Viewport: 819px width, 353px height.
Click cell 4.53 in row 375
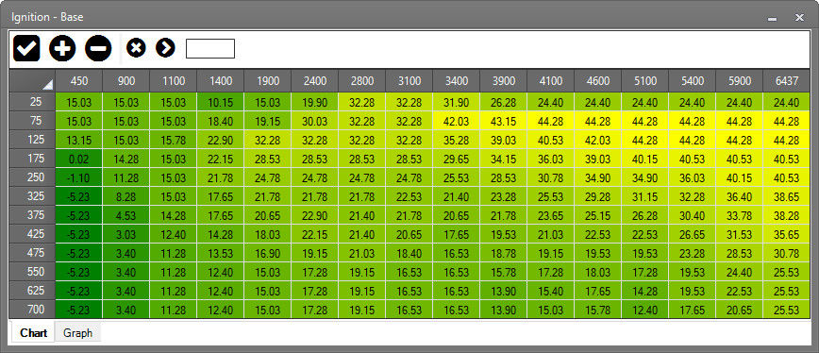[126, 215]
